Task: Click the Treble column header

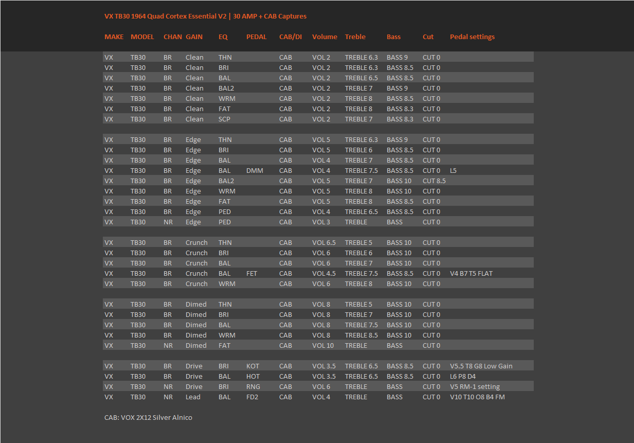Action: [355, 37]
